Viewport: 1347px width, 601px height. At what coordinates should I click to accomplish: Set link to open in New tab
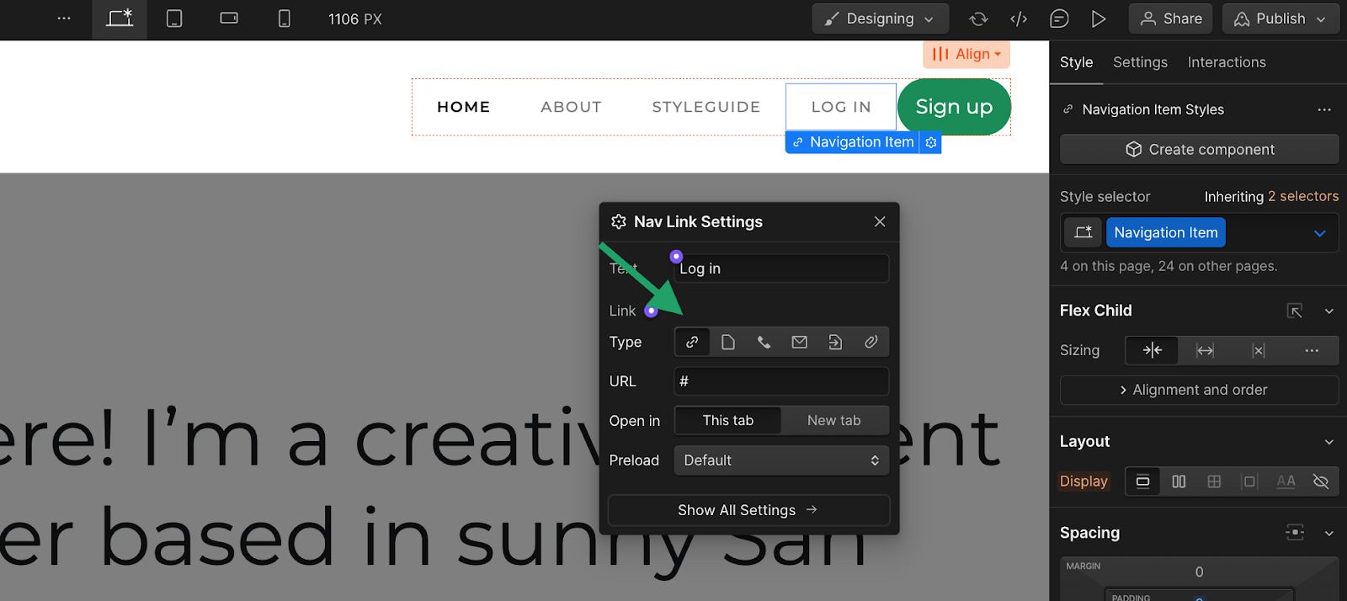point(833,420)
